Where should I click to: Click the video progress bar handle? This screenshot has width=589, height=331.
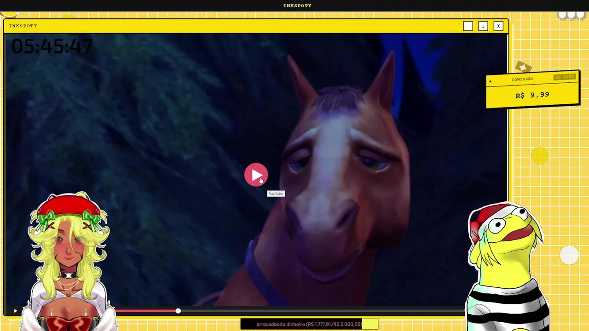178,311
